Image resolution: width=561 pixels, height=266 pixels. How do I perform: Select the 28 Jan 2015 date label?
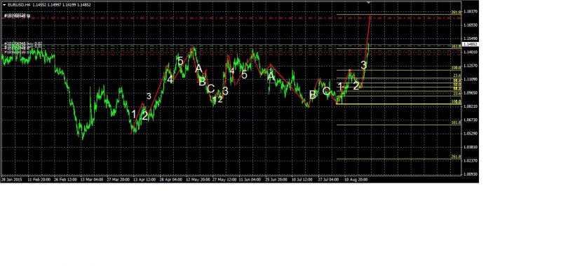pyautogui.click(x=12, y=180)
